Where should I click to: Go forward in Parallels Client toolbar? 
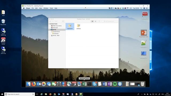pyautogui.click(x=53, y=21)
